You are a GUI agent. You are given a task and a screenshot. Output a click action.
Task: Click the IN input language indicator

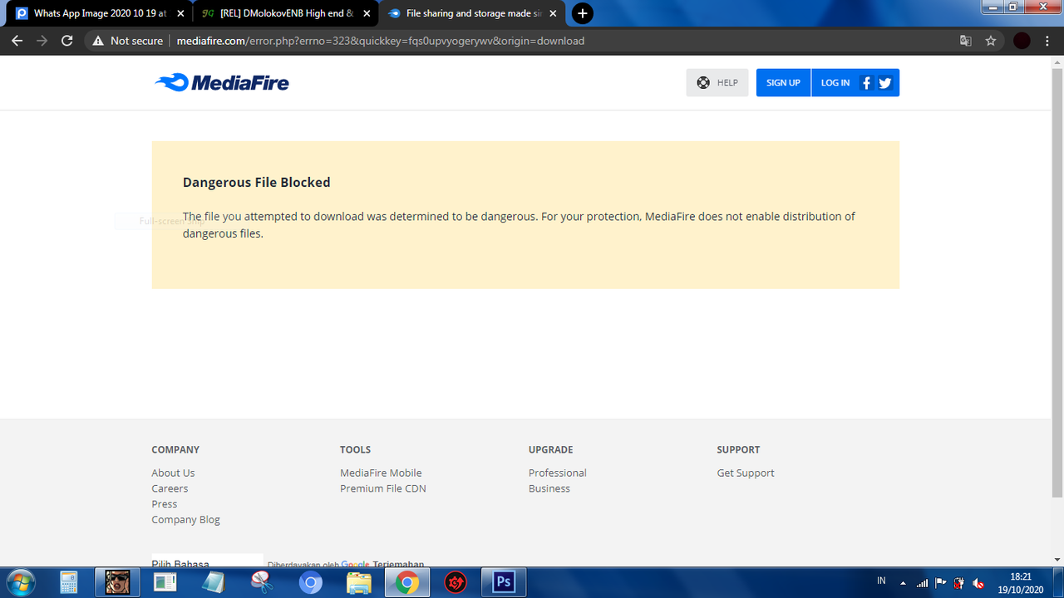[881, 580]
